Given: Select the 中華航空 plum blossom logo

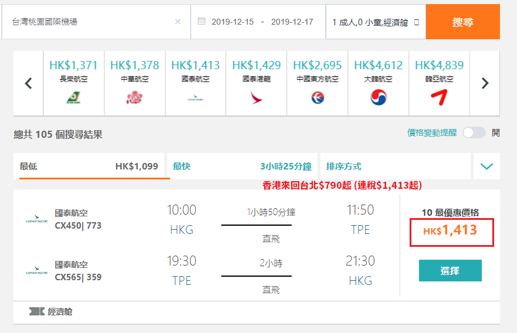Looking at the screenshot, I should [134, 97].
